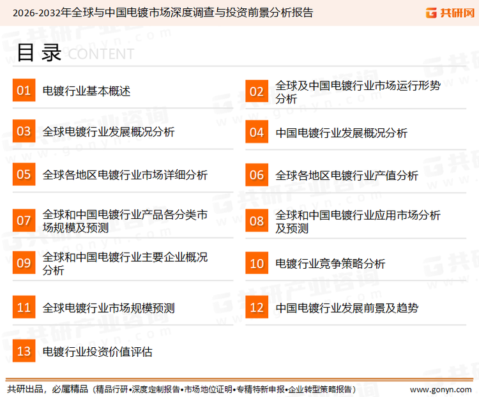Click the orange 08 number box
Image resolution: width=479 pixels, height=397 pixels.
pyautogui.click(x=257, y=221)
